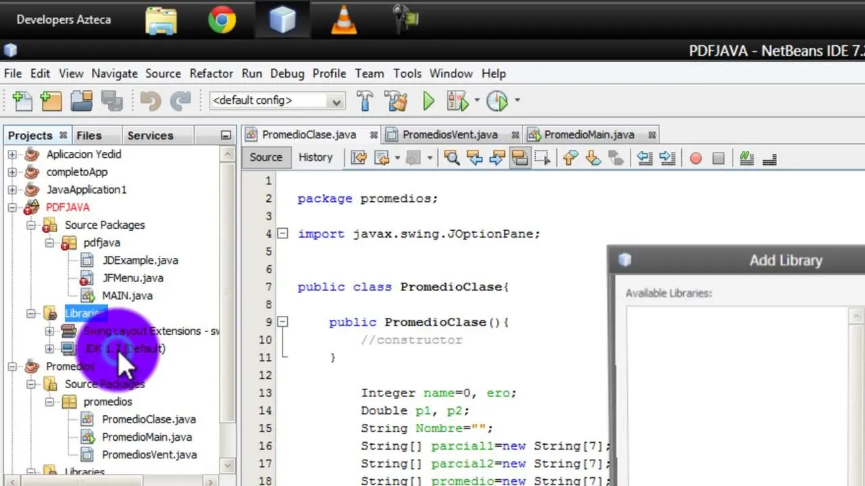Open the Refactor menu
This screenshot has height=486, width=865.
(x=211, y=74)
